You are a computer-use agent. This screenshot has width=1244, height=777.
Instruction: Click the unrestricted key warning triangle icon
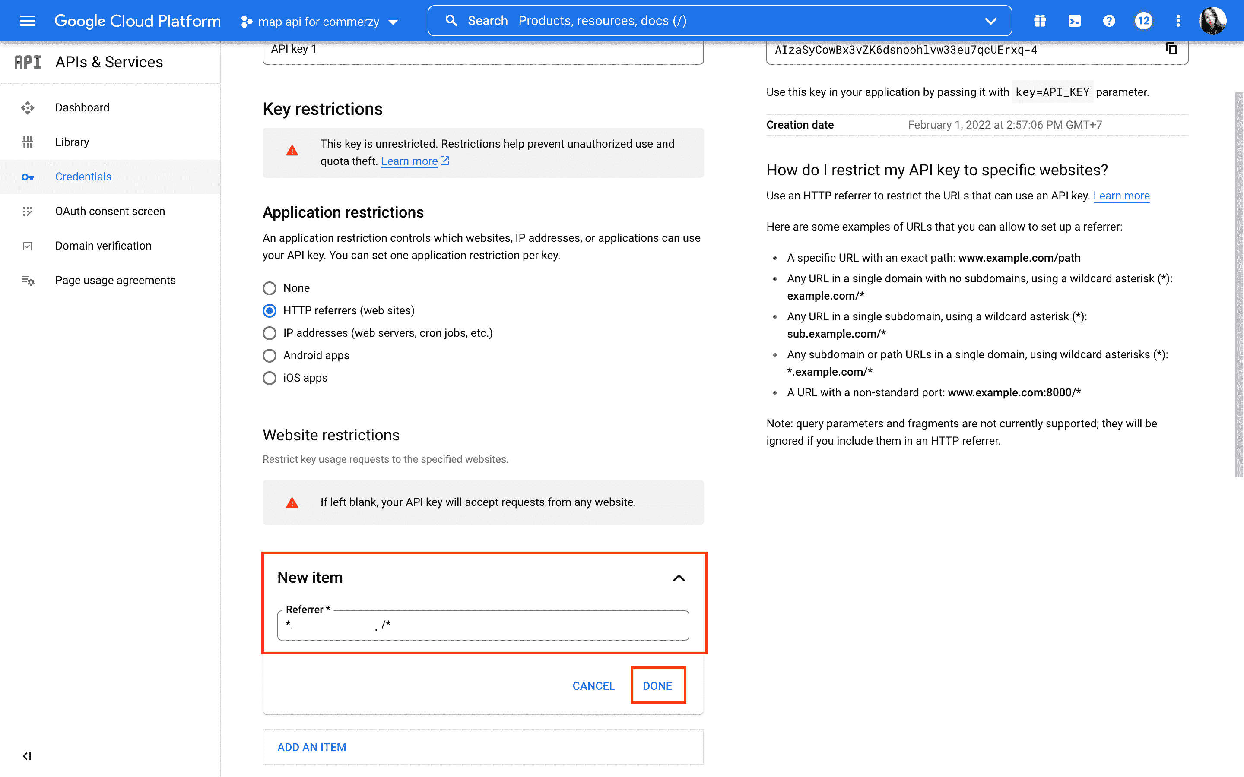coord(292,151)
